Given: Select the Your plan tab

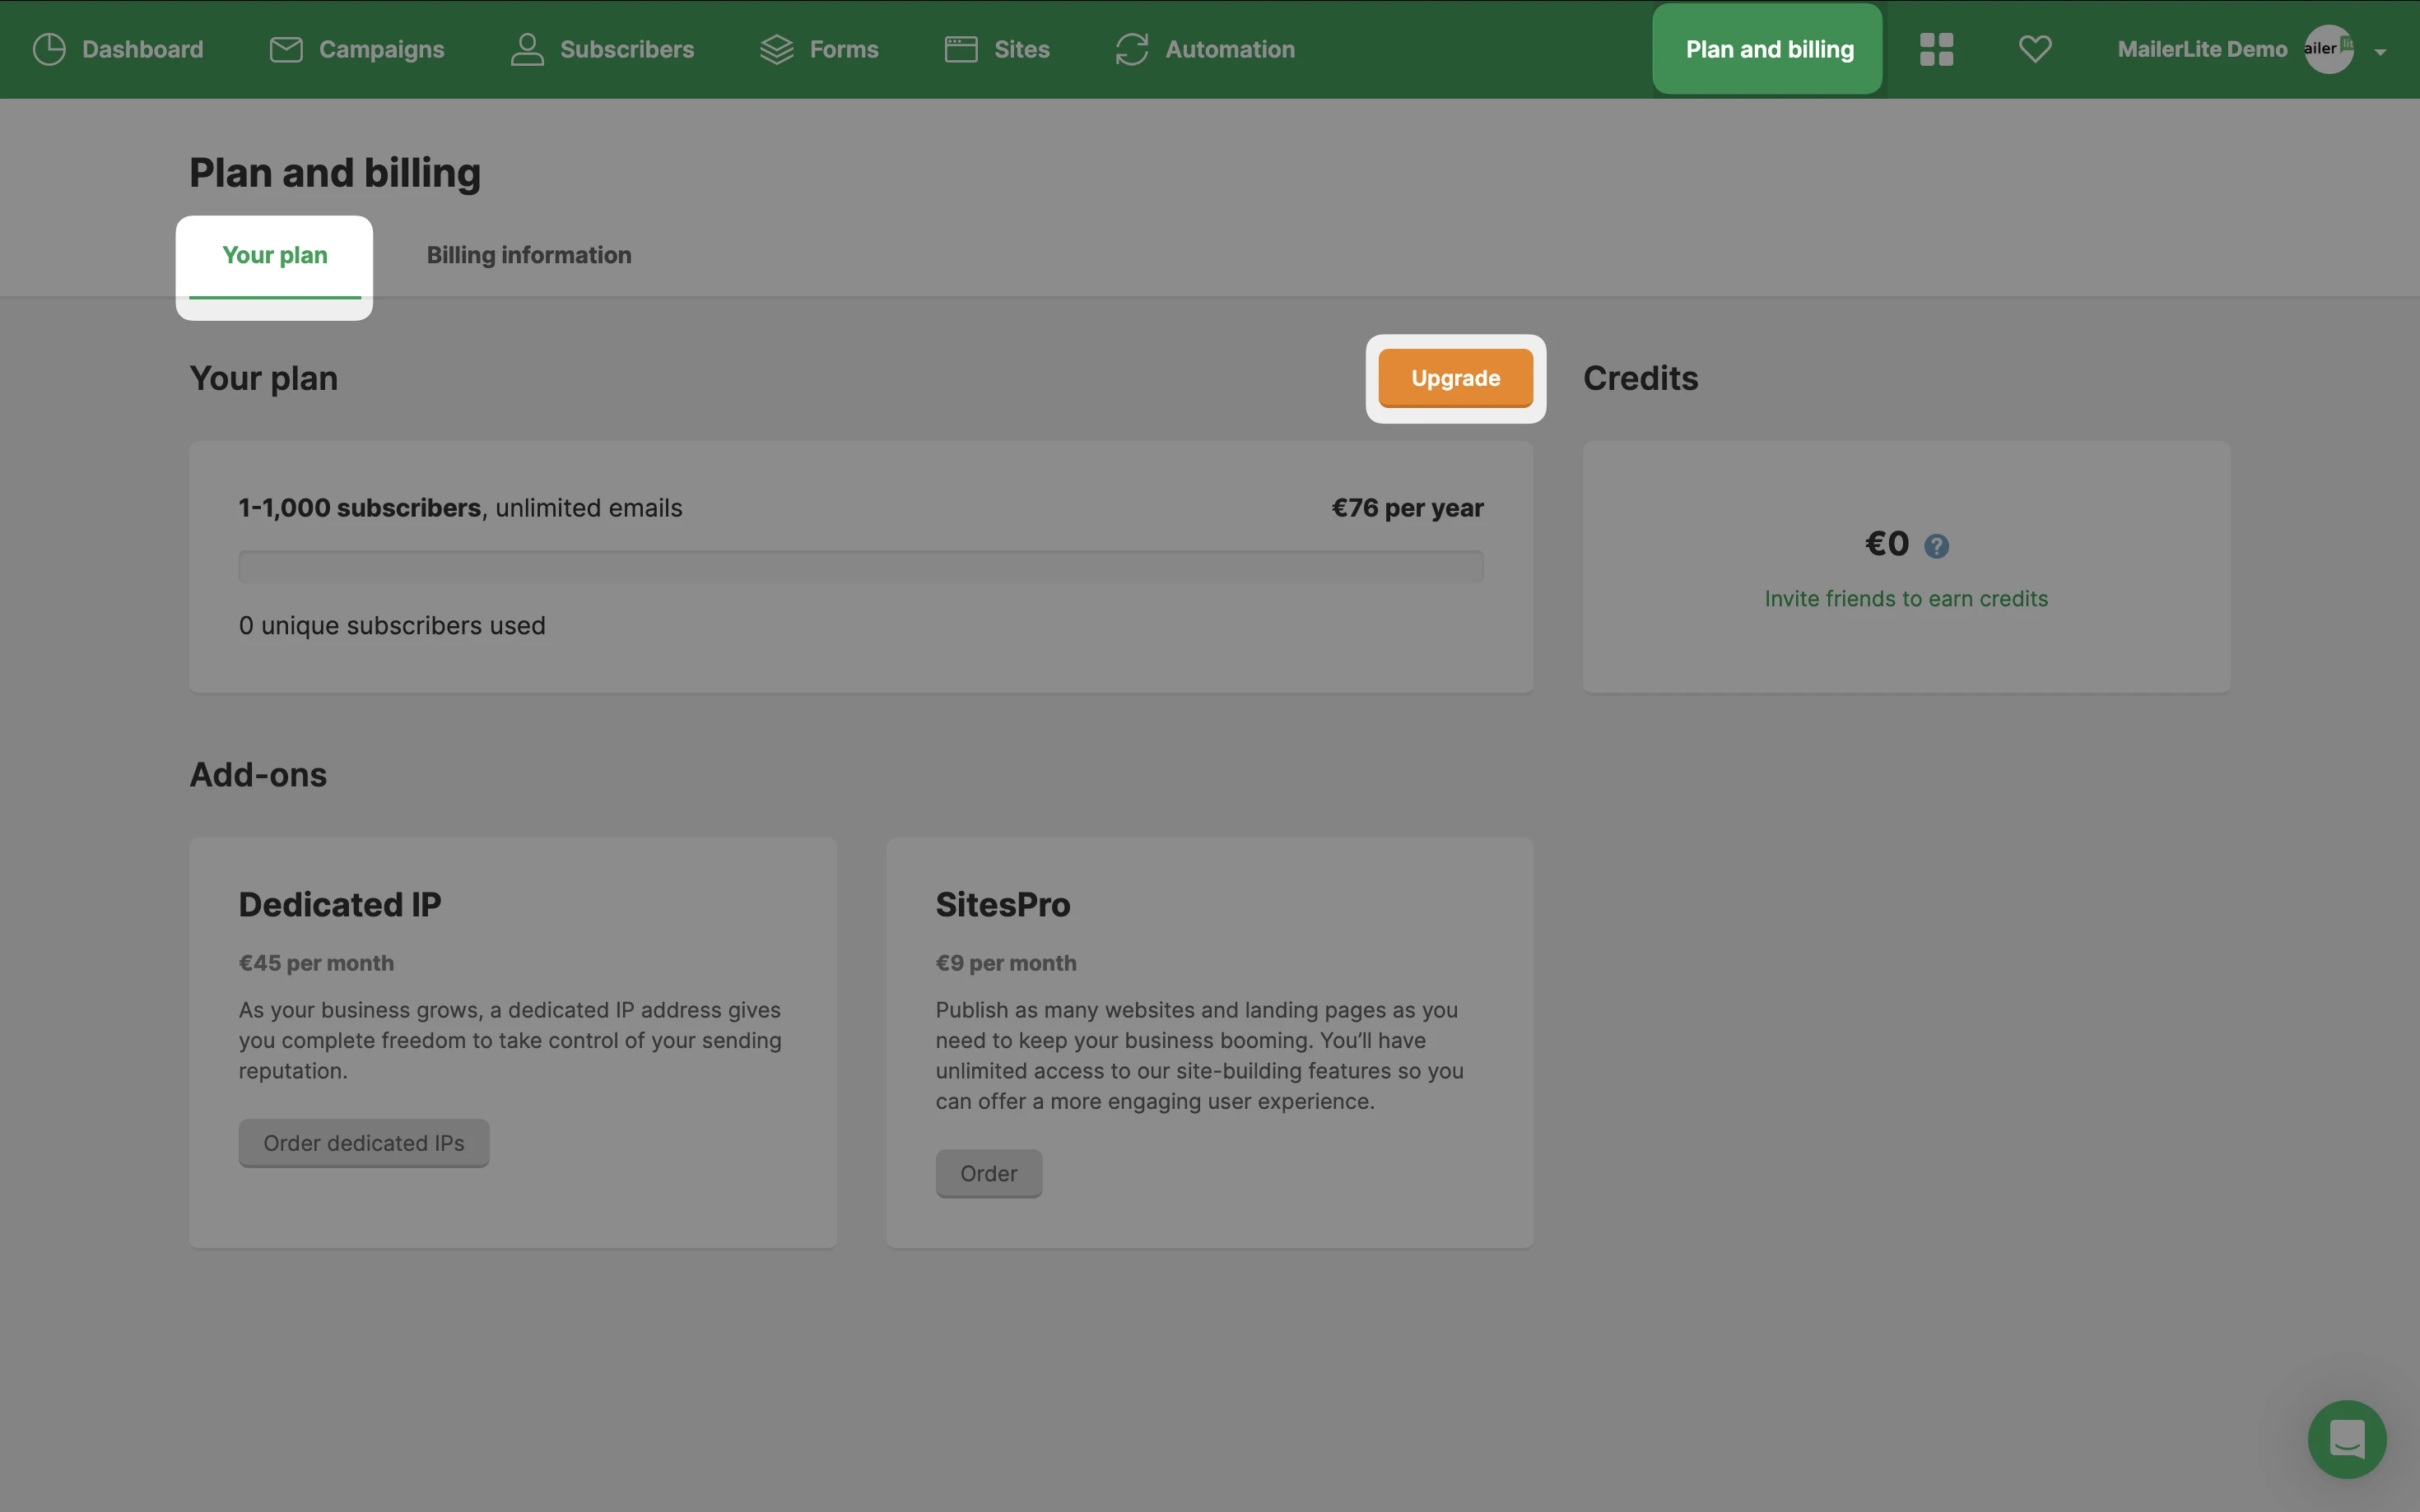Looking at the screenshot, I should pyautogui.click(x=274, y=255).
